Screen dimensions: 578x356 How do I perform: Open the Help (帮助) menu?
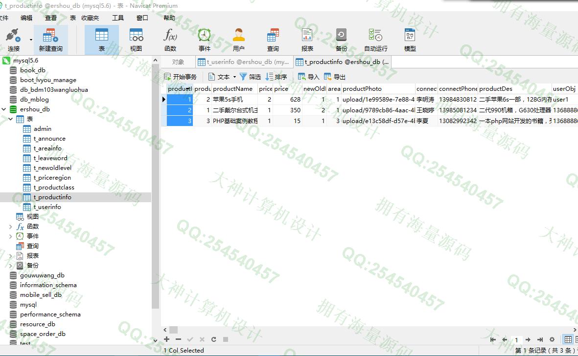169,18
